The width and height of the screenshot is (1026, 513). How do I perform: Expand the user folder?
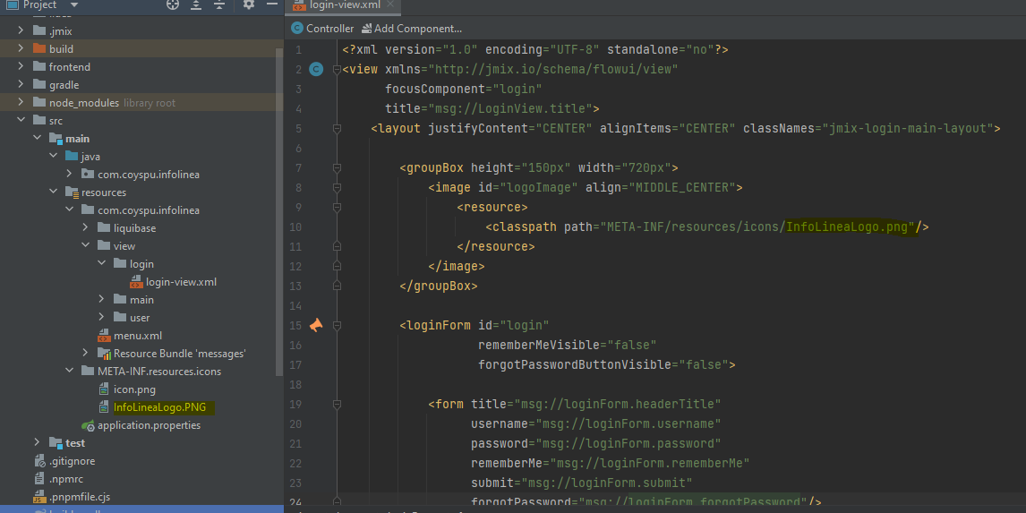101,317
